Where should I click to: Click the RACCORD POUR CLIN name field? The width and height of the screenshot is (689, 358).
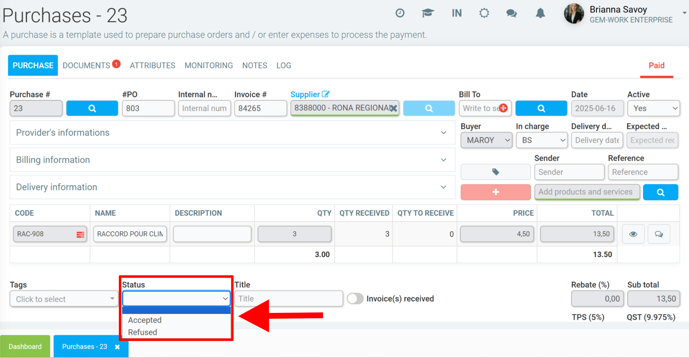pos(130,234)
